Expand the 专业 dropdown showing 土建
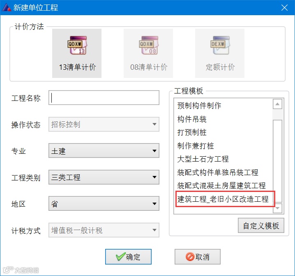 104,151
